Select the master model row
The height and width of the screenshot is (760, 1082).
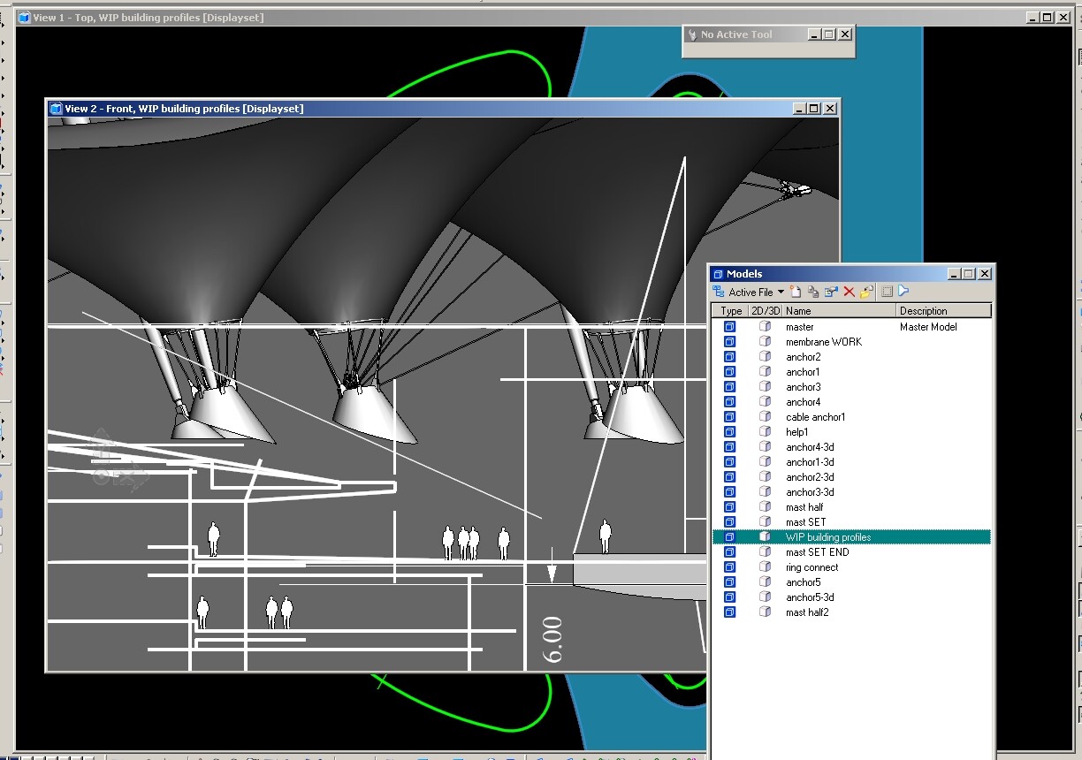tap(800, 326)
